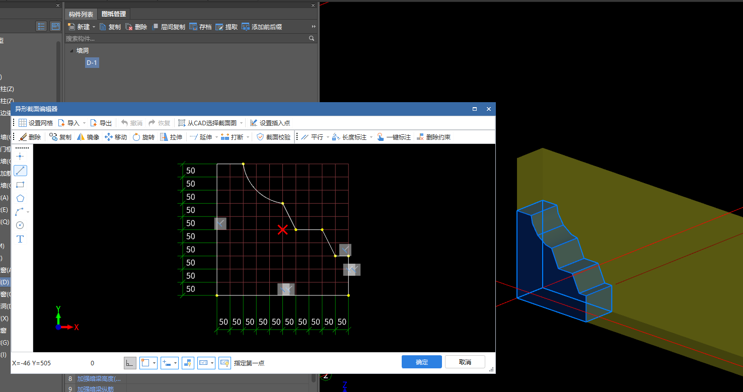This screenshot has width=743, height=392.
Task: Click 层间复制 in component list toolbar
Action: [168, 27]
